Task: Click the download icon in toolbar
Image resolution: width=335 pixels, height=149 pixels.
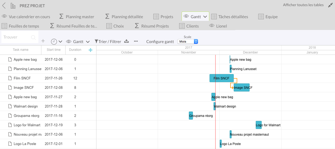Action: (127, 41)
